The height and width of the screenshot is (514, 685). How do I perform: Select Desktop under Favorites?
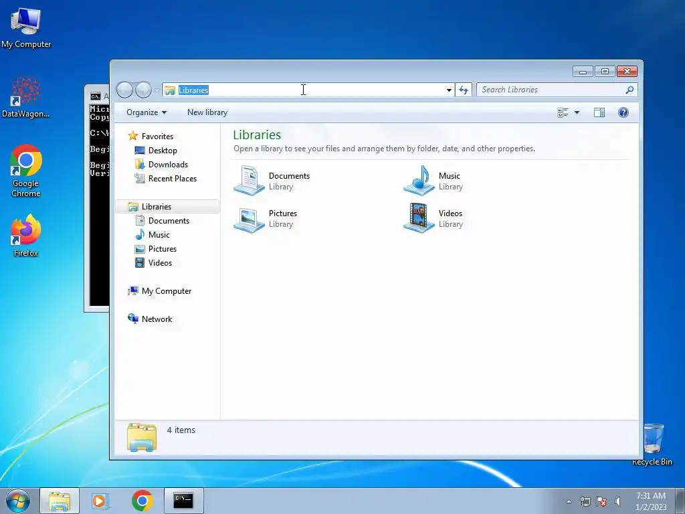[156, 151]
